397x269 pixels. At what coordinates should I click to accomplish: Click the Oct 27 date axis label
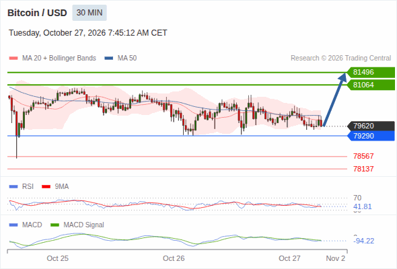[289, 258]
